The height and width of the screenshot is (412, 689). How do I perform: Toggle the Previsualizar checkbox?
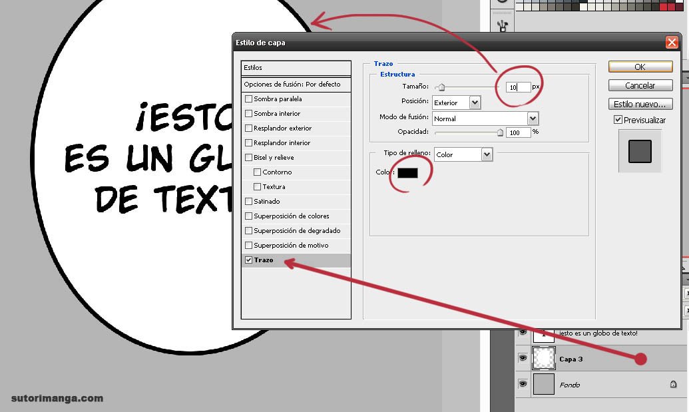618,120
